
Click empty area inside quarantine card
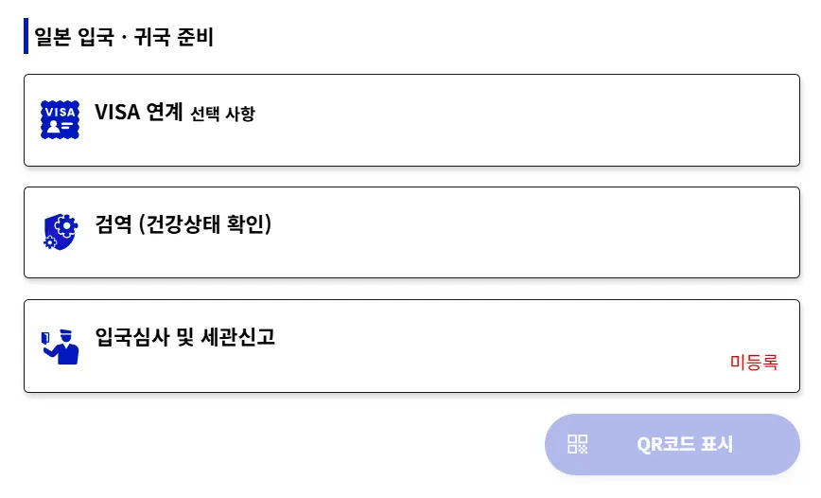click(x=524, y=233)
